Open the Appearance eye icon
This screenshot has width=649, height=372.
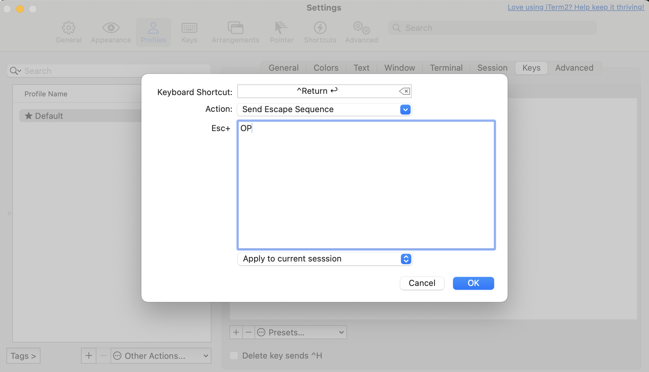(x=111, y=28)
